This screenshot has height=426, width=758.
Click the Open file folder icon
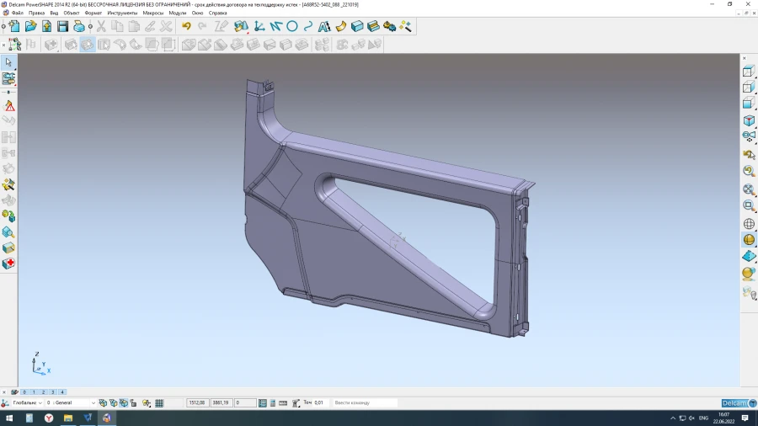tap(30, 26)
